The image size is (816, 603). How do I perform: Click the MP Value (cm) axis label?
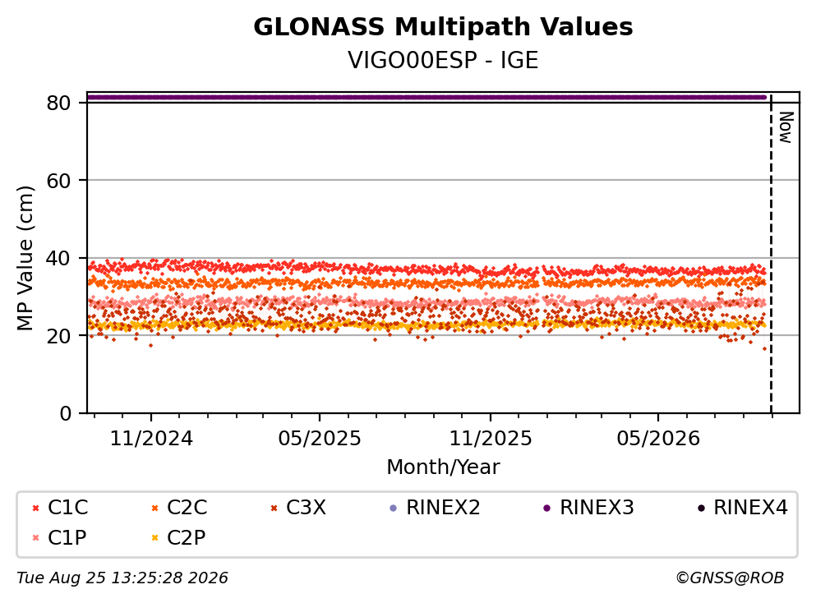[25, 258]
